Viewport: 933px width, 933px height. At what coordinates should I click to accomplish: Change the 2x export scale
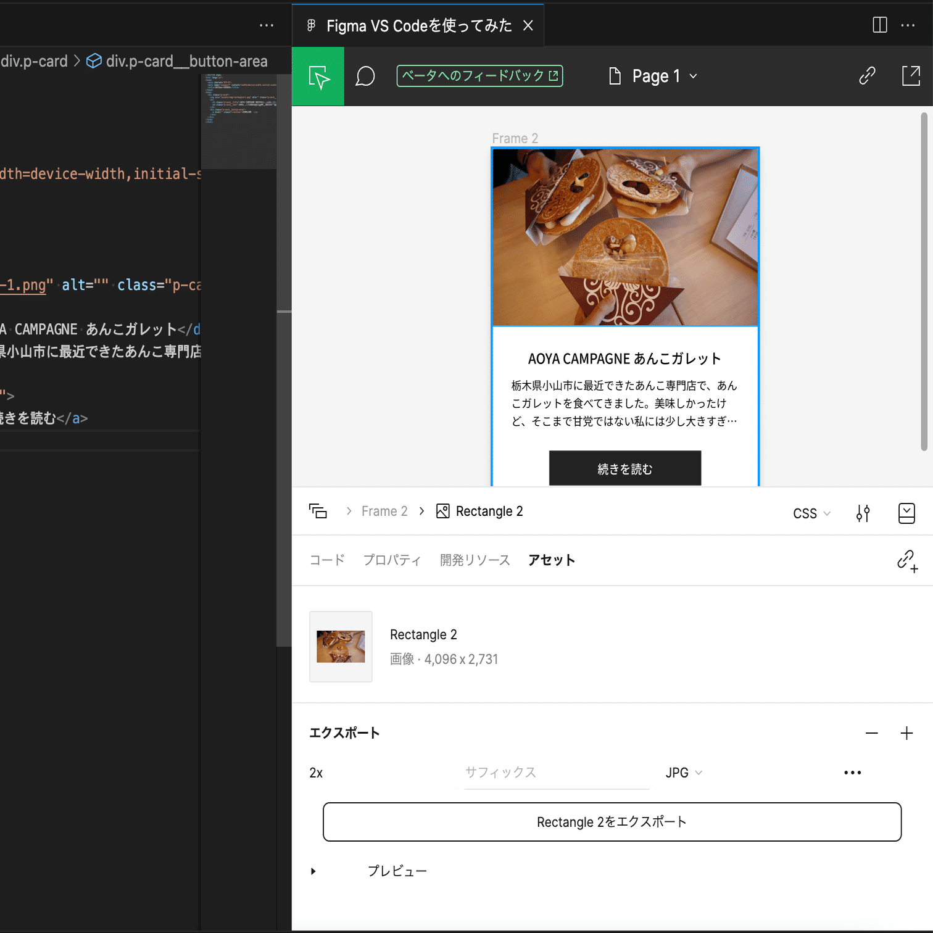pyautogui.click(x=316, y=773)
